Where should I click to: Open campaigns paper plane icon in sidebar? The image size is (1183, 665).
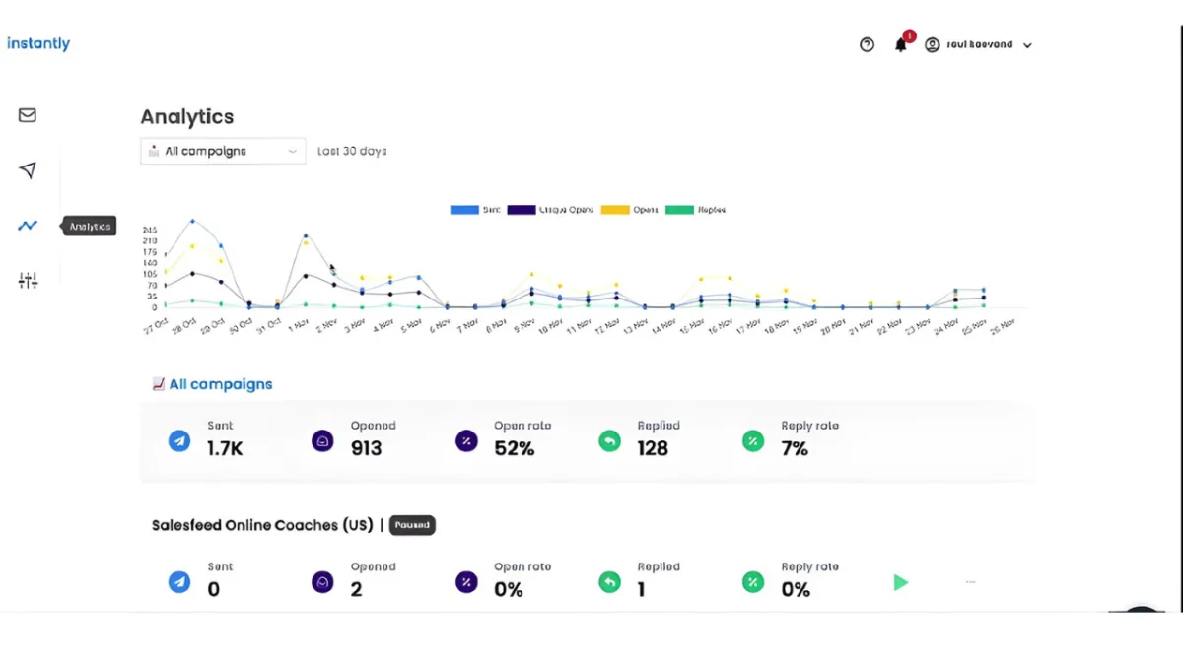pos(28,170)
